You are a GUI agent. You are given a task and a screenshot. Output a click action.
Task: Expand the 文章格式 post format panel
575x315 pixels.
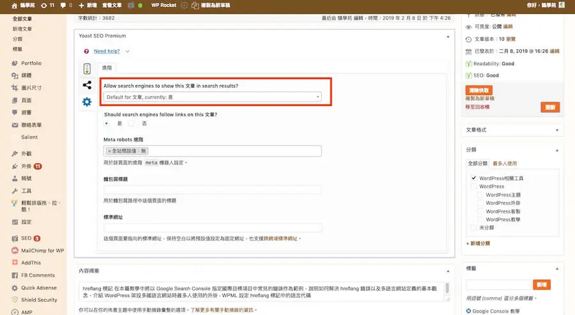[x=557, y=130]
